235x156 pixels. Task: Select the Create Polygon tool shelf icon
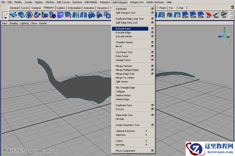pos(13,15)
